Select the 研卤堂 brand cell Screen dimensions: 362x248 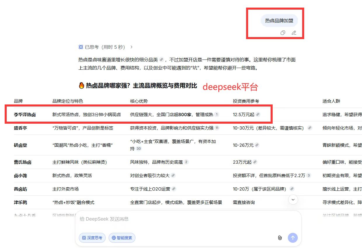[20, 145]
